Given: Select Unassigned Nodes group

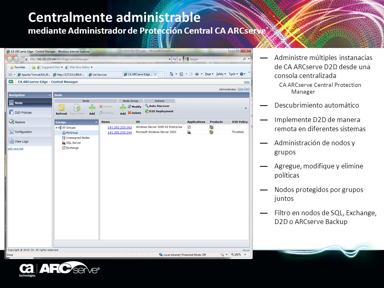Looking at the screenshot, I should click(x=78, y=138).
